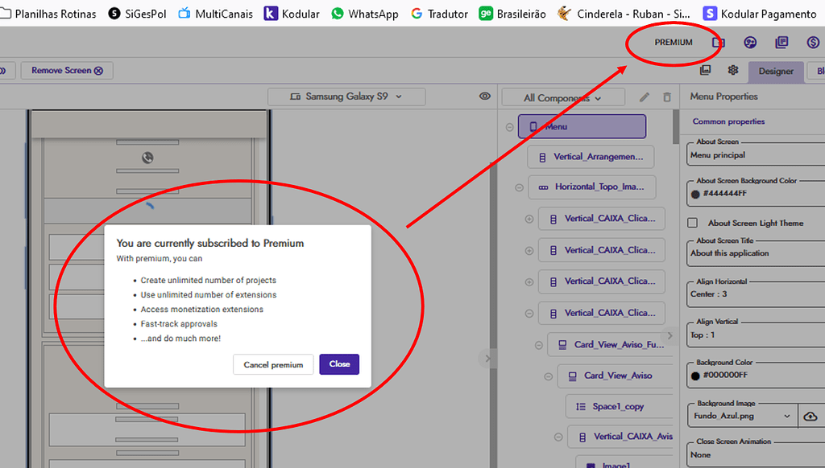The width and height of the screenshot is (825, 468).
Task: Open the assets manager image icon
Action: click(706, 70)
